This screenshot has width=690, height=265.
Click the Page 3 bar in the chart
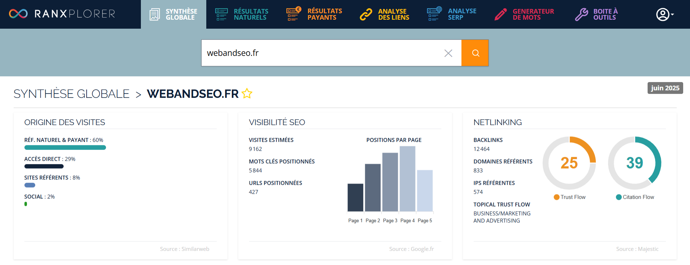(x=390, y=182)
